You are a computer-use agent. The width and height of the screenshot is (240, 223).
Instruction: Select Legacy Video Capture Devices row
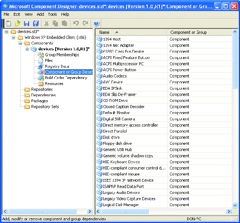coord(164,199)
